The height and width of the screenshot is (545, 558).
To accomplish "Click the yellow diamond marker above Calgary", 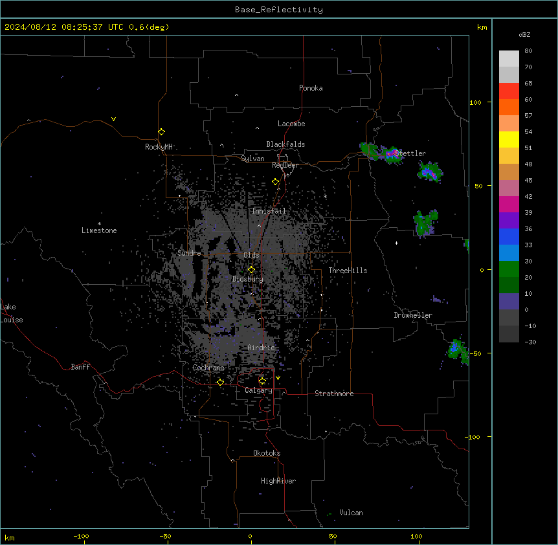I will 263,381.
